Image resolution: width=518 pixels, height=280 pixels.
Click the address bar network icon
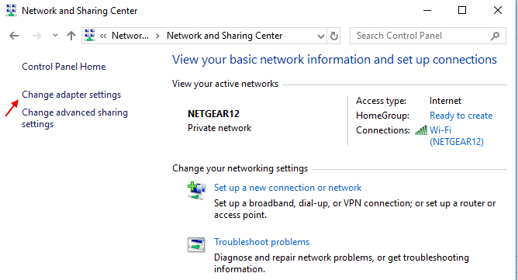(89, 36)
